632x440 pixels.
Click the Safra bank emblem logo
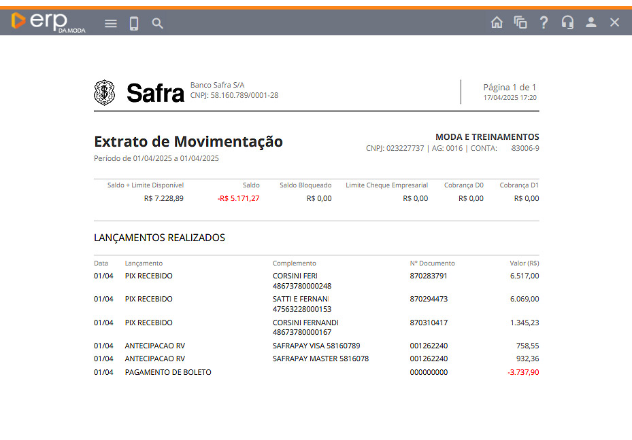pos(104,92)
